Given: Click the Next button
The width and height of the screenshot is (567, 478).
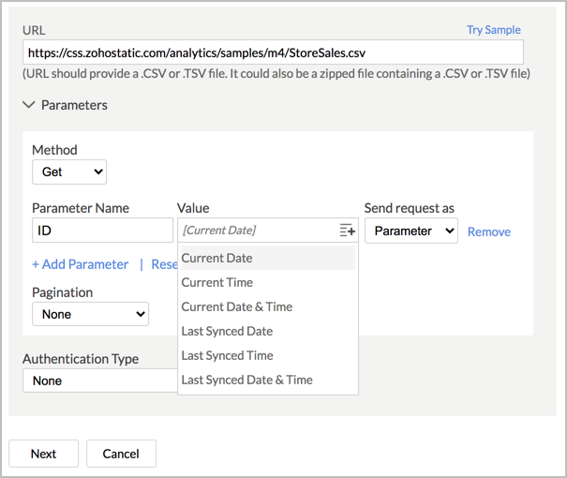Looking at the screenshot, I should 43,454.
